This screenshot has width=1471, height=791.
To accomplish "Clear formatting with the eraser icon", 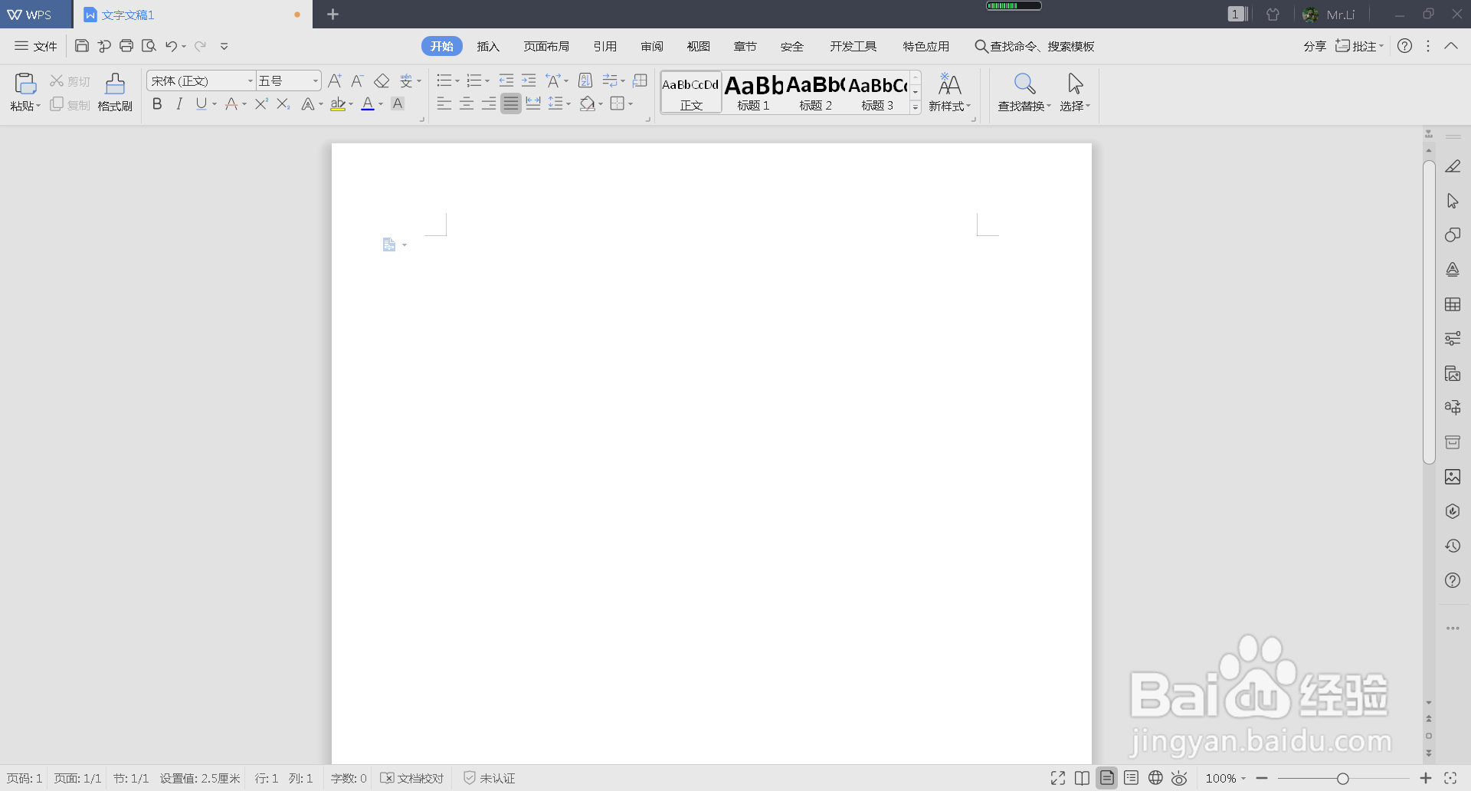I will tap(382, 80).
